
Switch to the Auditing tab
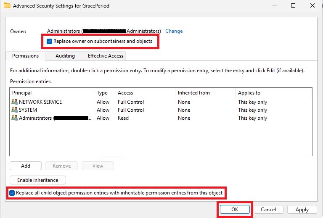[x=65, y=56]
